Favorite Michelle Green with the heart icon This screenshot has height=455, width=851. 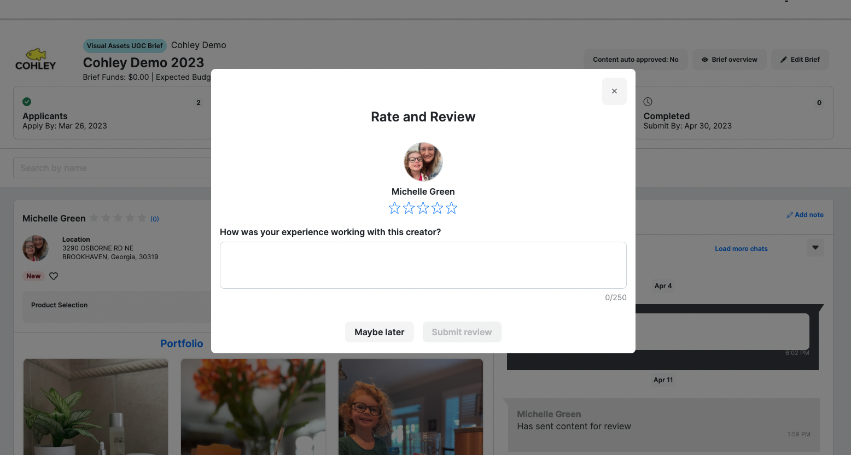pos(54,276)
